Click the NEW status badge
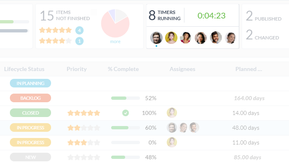The image size is (289, 163). point(30,157)
